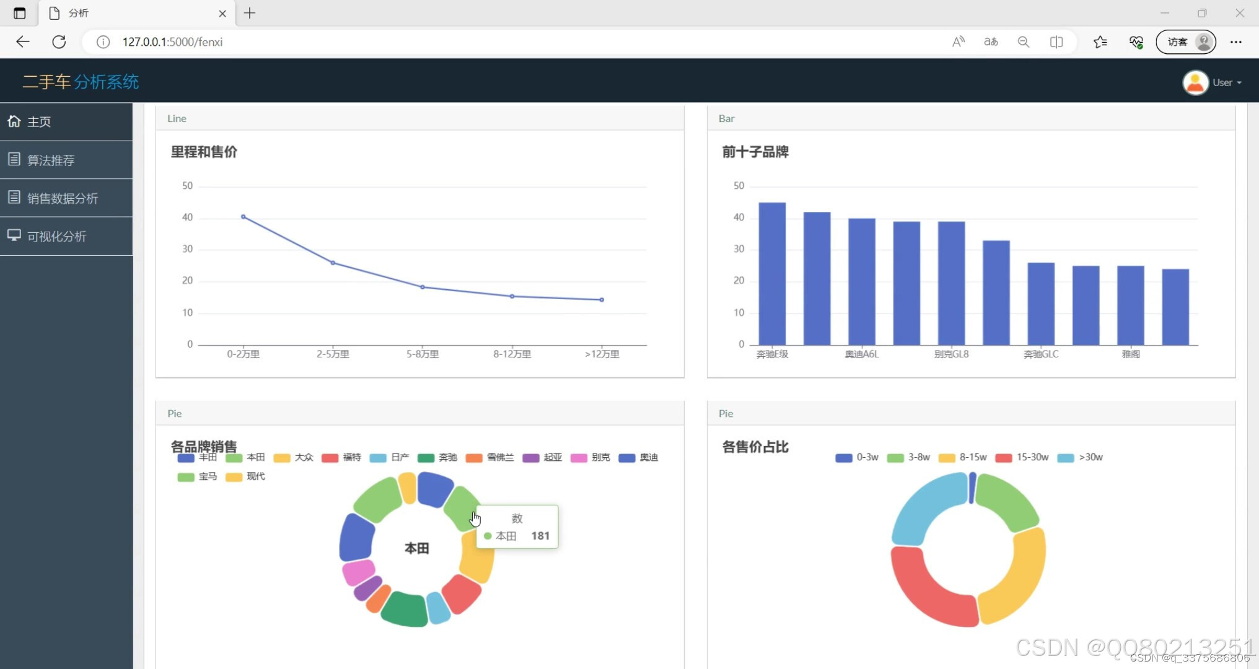Expand the User dropdown menu
The image size is (1259, 669).
coord(1225,82)
